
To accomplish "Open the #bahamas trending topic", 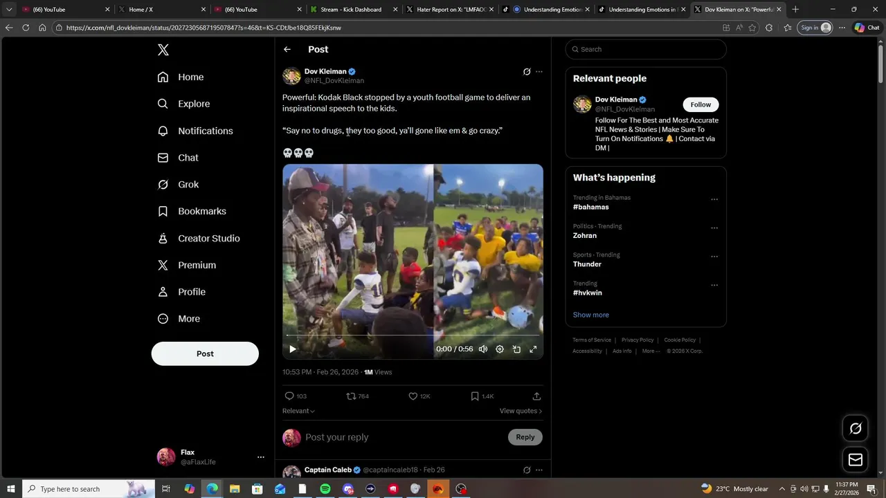I will pos(590,207).
